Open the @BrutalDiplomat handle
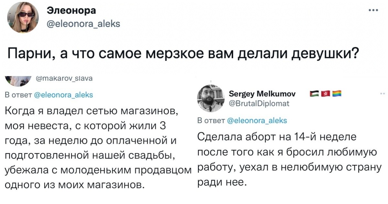The height and width of the screenshot is (204, 388). (x=259, y=104)
